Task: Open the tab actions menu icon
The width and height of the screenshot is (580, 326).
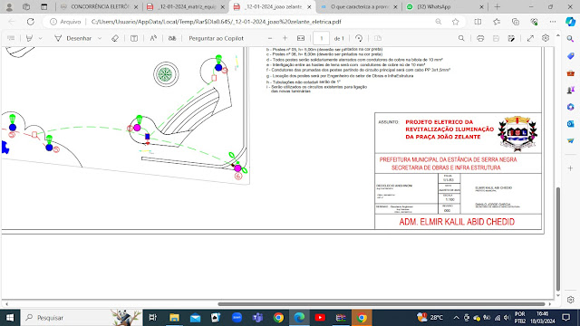Action: coord(44,6)
